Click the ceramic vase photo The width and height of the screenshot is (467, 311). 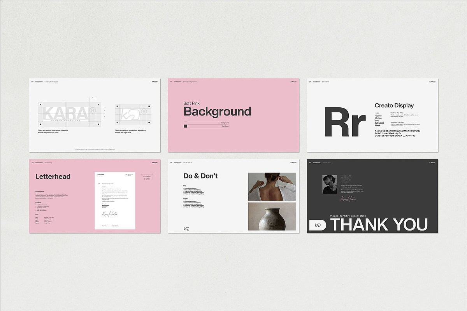pyautogui.click(x=272, y=217)
